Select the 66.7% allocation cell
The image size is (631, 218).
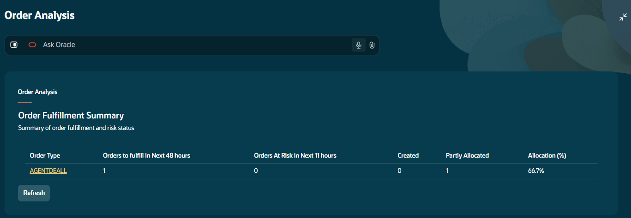pos(536,171)
